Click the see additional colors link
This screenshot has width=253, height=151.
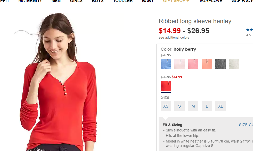click(174, 38)
